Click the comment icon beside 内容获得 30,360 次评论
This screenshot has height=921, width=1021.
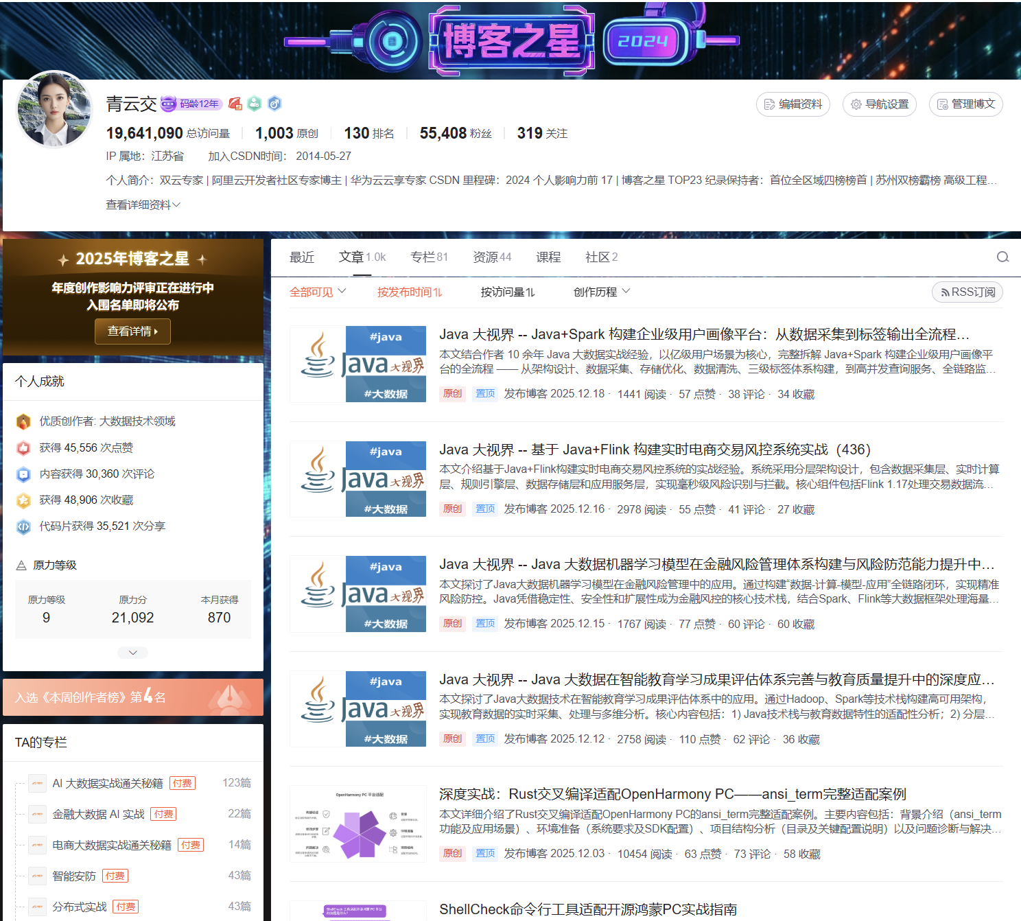pos(24,474)
